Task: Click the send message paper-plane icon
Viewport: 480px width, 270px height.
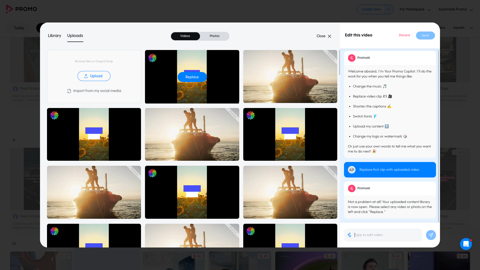Action: (431, 235)
